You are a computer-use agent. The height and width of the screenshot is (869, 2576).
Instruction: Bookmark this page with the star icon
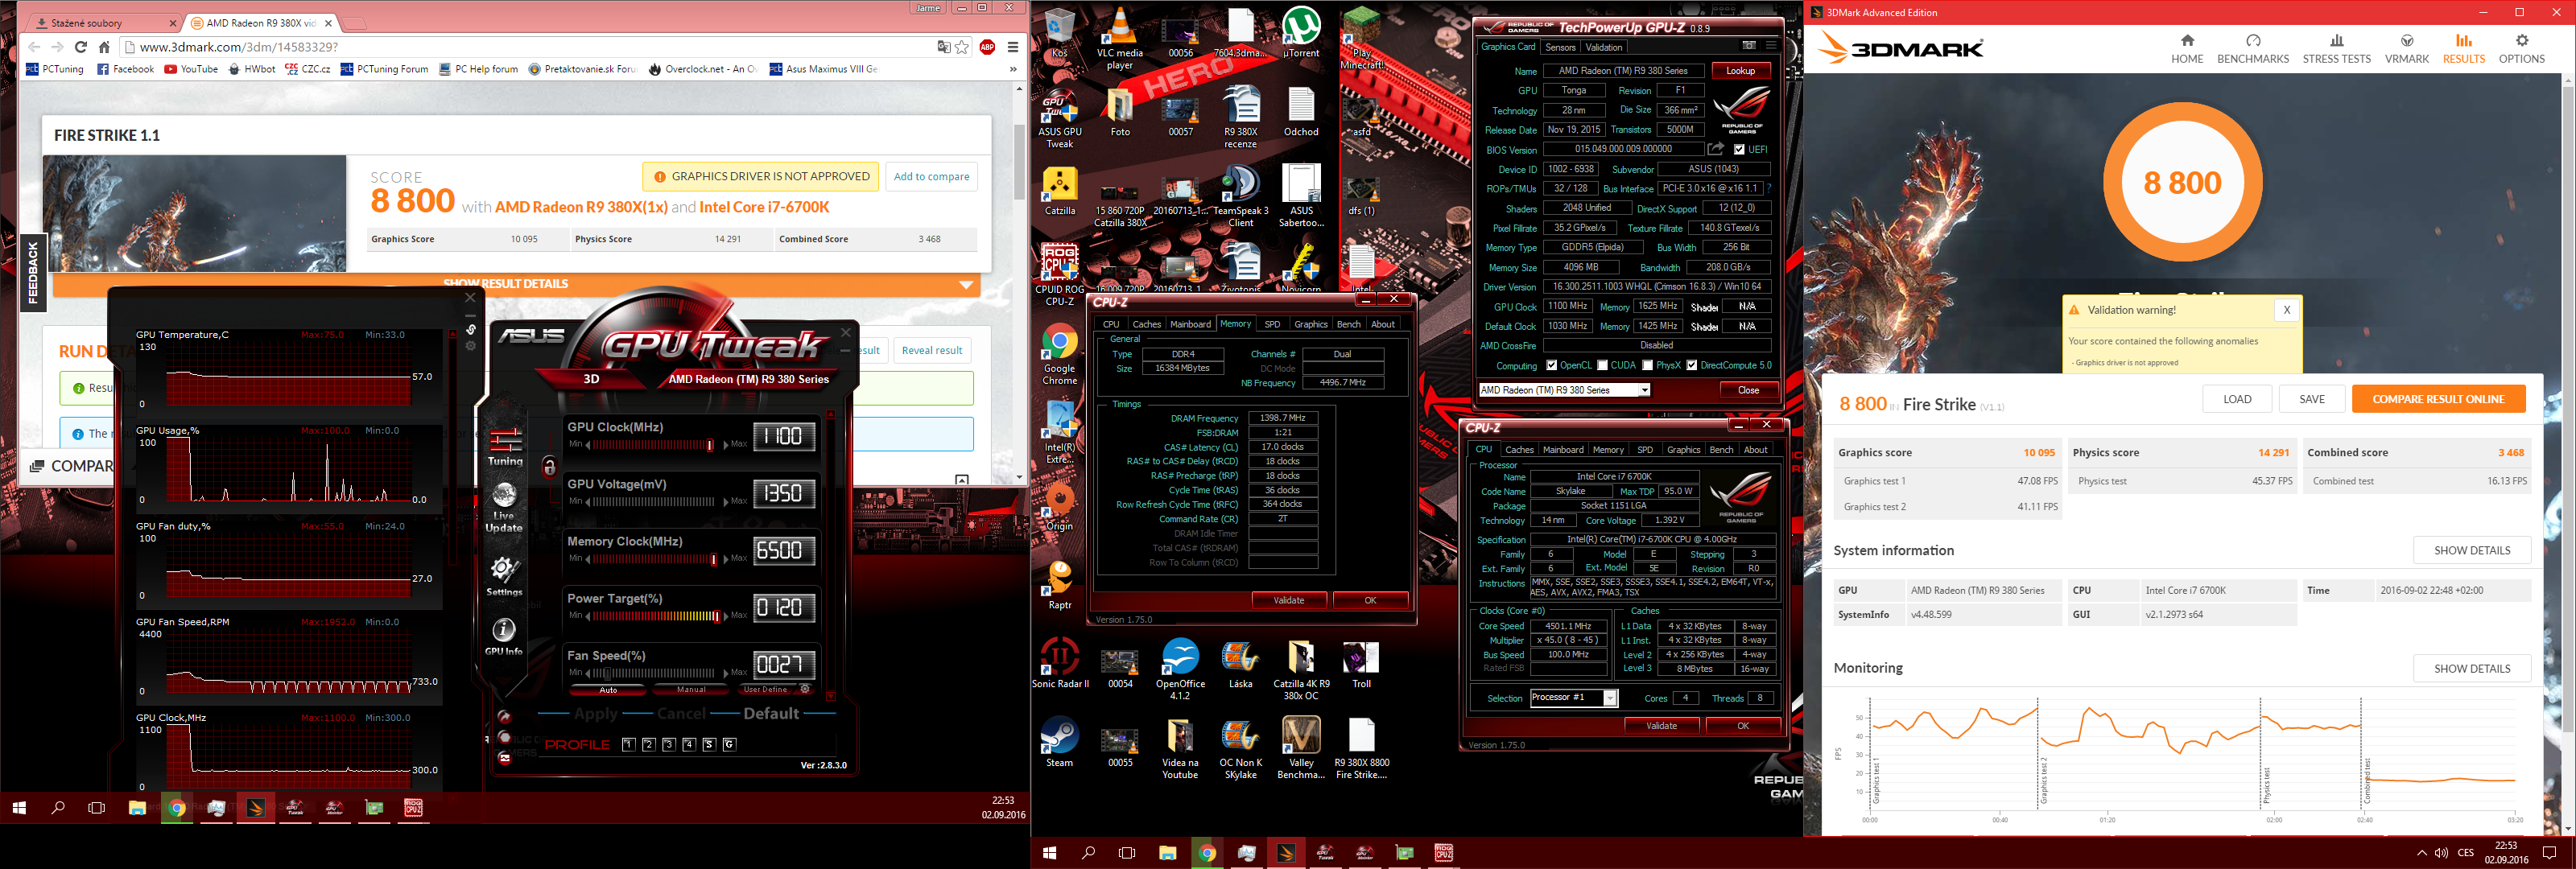coord(962,47)
